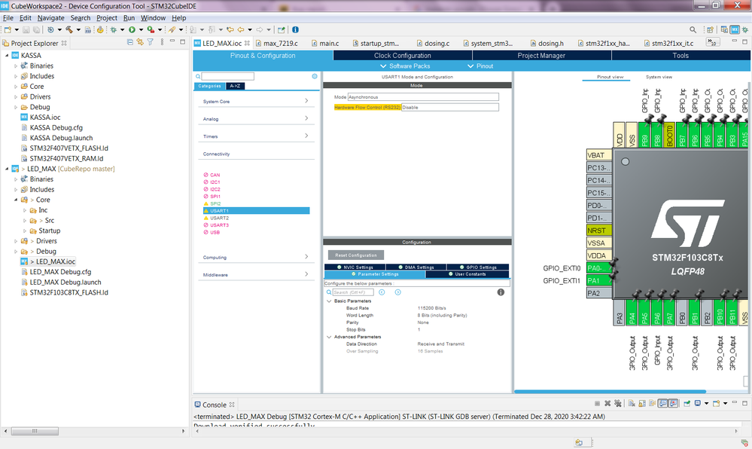Image resolution: width=752 pixels, height=449 pixels.
Task: Select the MX Device Configuration perspective icon
Action: point(735,30)
